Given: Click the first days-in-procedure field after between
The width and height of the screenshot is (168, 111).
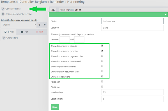Looking at the screenshot, I should coord(65,39).
